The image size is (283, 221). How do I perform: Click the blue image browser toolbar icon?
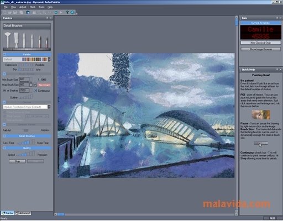coord(28,12)
